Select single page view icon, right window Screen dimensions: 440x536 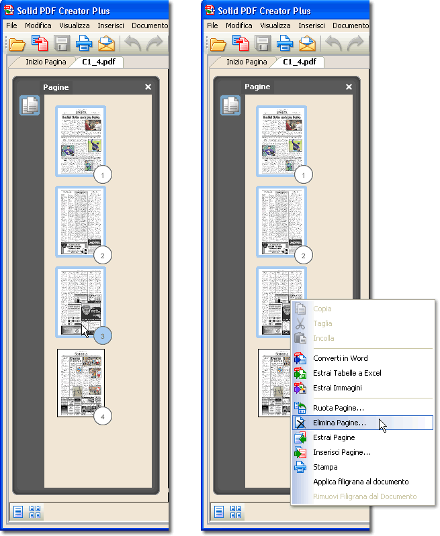(219, 512)
